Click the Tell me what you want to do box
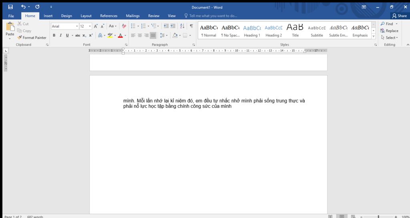 click(x=211, y=16)
